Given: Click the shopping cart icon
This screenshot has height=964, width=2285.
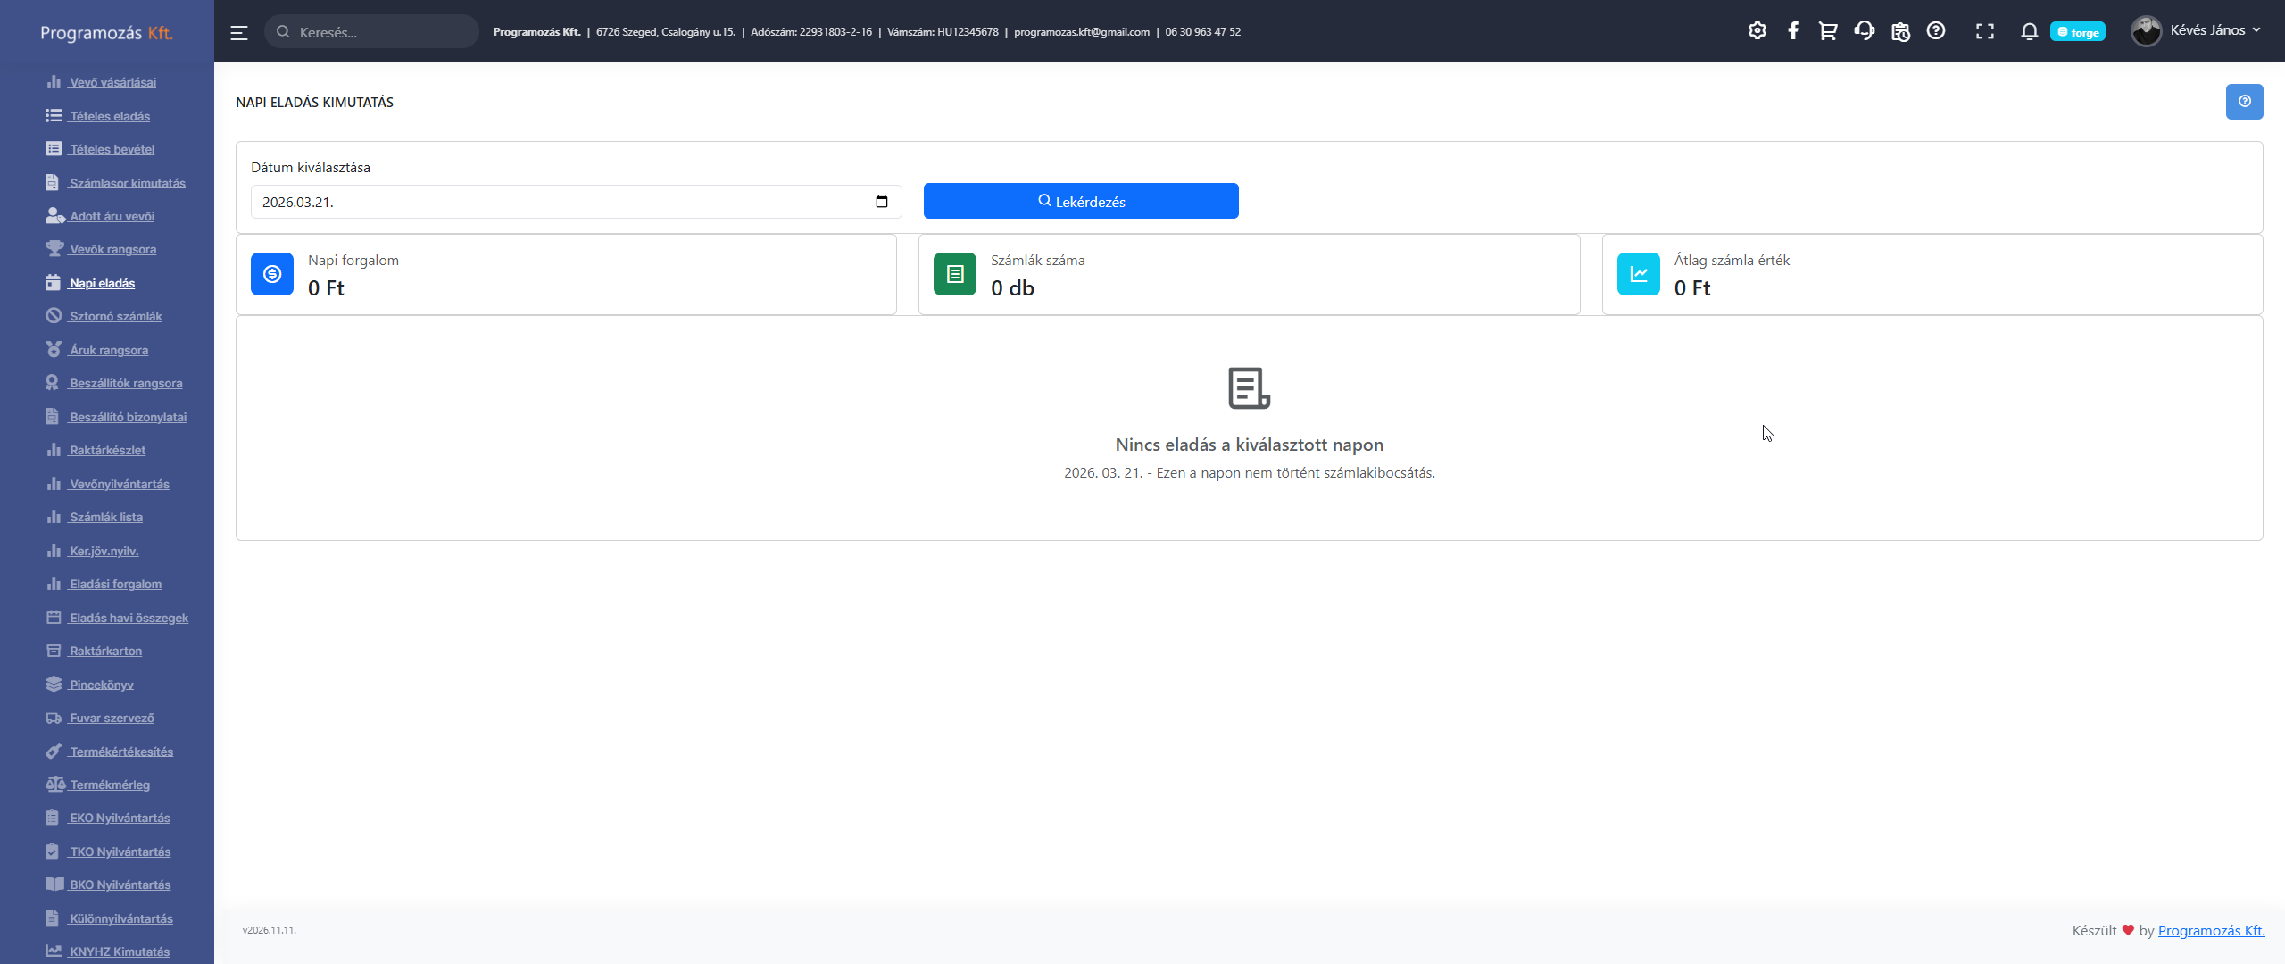Looking at the screenshot, I should point(1828,31).
